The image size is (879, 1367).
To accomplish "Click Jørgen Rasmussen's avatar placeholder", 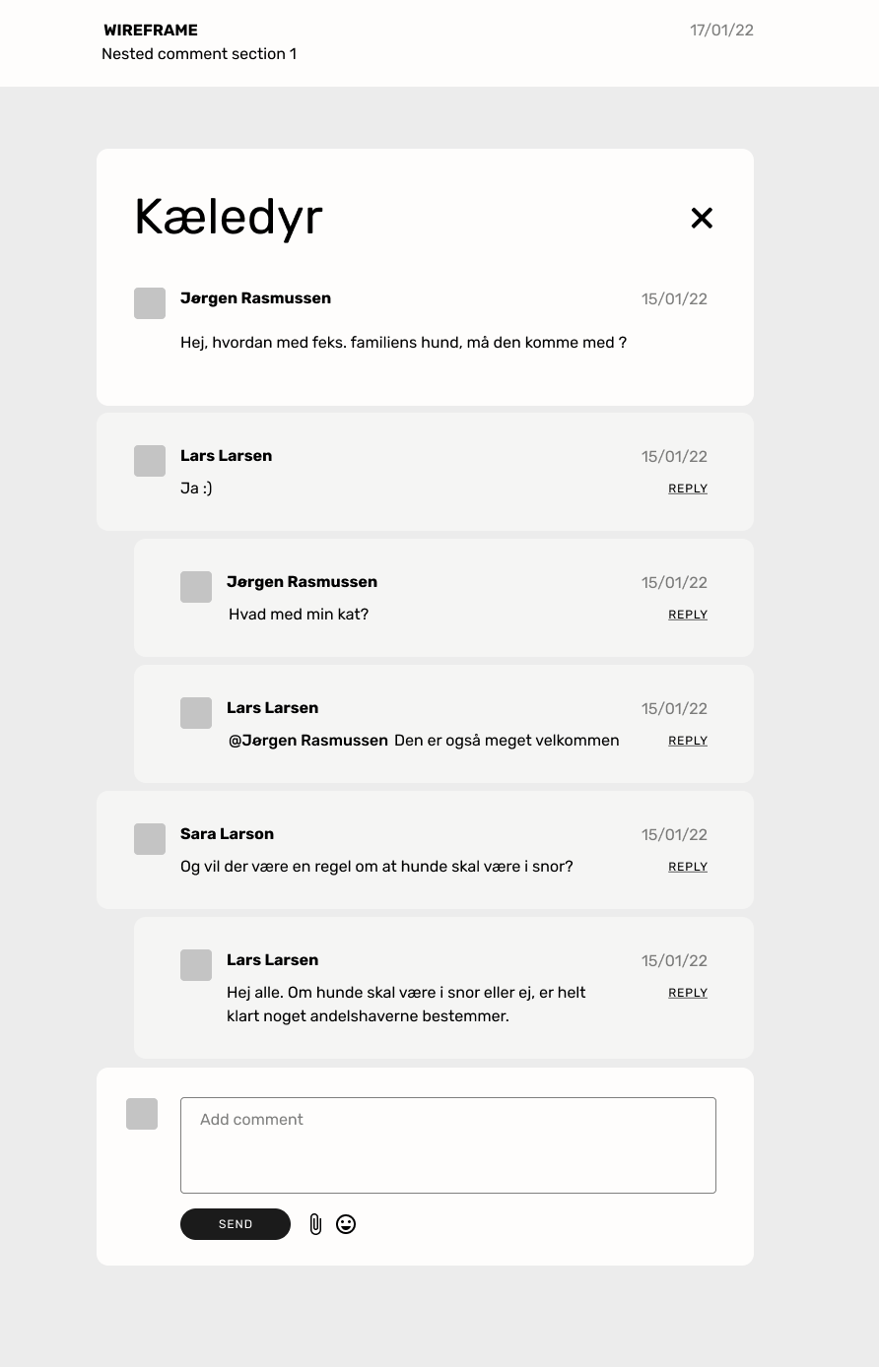I will click(149, 303).
